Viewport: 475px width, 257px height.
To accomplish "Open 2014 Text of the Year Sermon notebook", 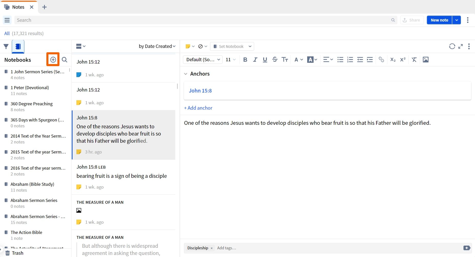I will coord(36,139).
